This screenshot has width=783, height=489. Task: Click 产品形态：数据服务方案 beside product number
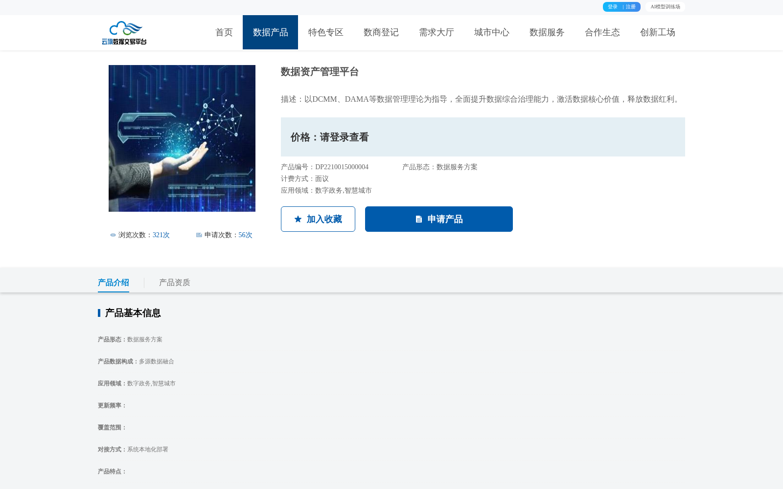440,167
